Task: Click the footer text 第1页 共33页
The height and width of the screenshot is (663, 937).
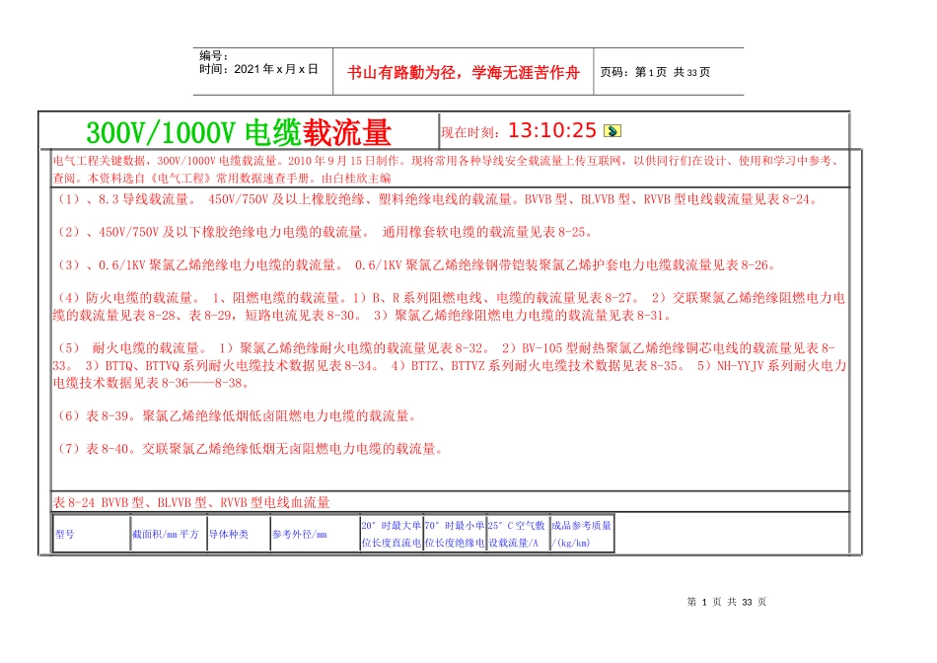Action: click(727, 602)
